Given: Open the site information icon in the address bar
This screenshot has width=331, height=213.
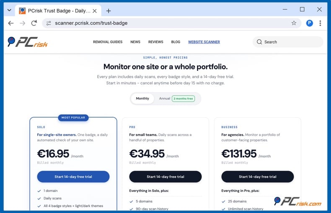Looking at the screenshot, I should [x=49, y=23].
